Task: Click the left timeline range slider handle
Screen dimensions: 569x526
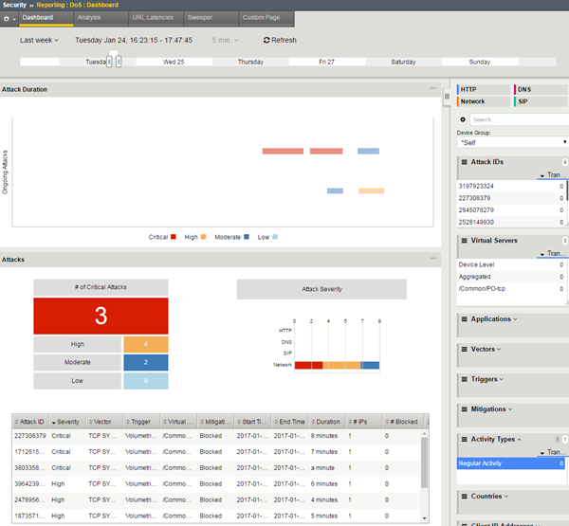Action: click(109, 62)
